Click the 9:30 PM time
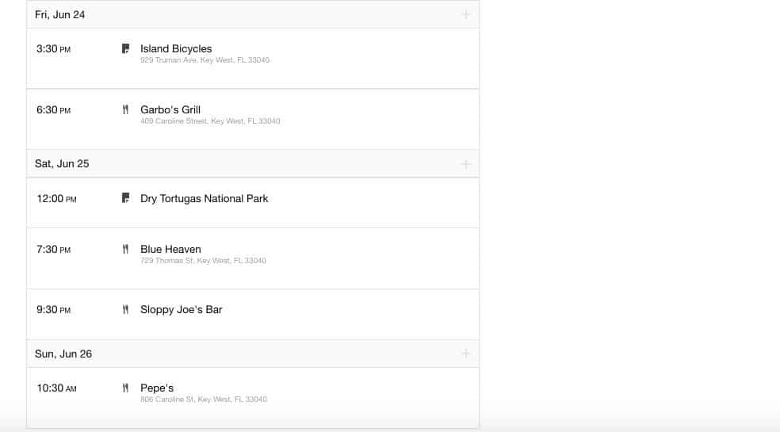Screen dimensions: 780x432 (x=53, y=310)
